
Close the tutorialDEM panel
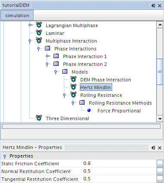click(x=160, y=6)
